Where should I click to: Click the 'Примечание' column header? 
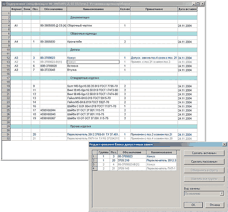154,9
